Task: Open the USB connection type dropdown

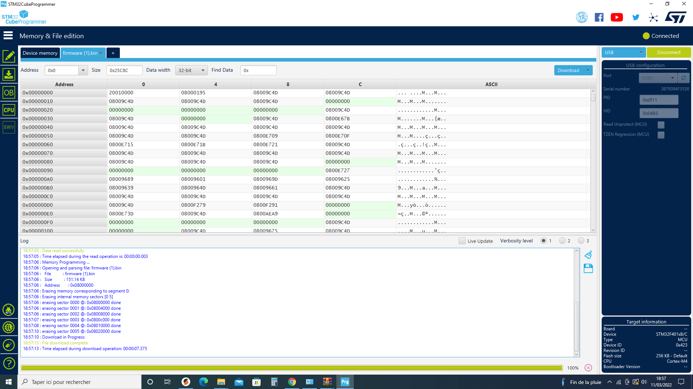Action: (623, 53)
